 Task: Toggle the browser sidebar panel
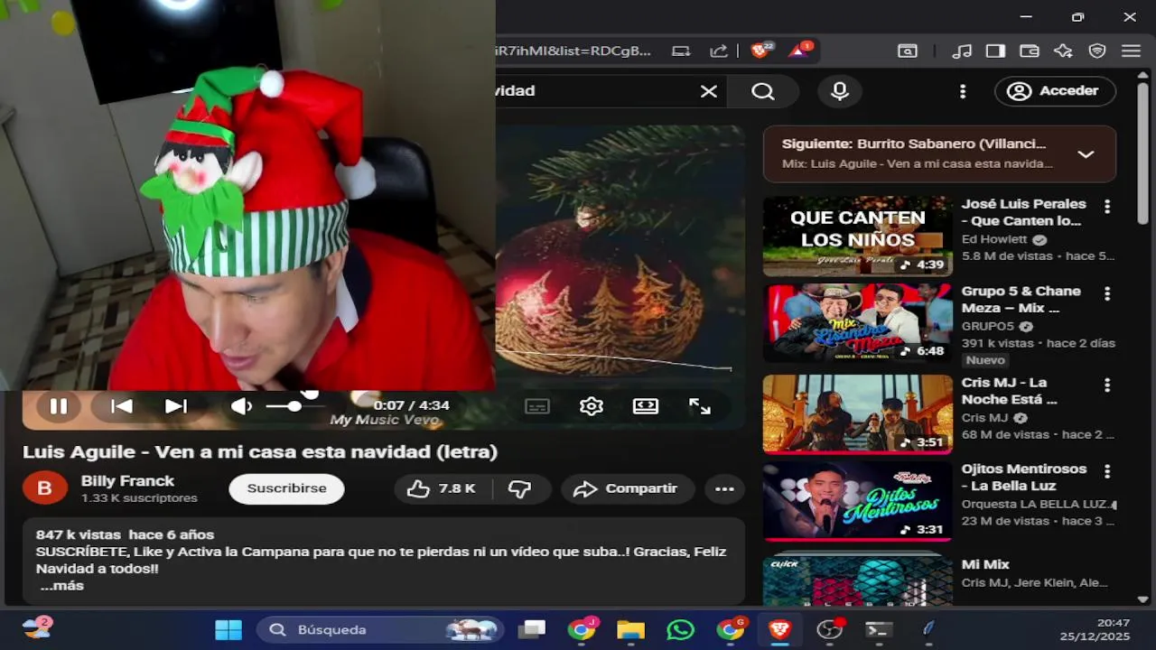(x=995, y=51)
